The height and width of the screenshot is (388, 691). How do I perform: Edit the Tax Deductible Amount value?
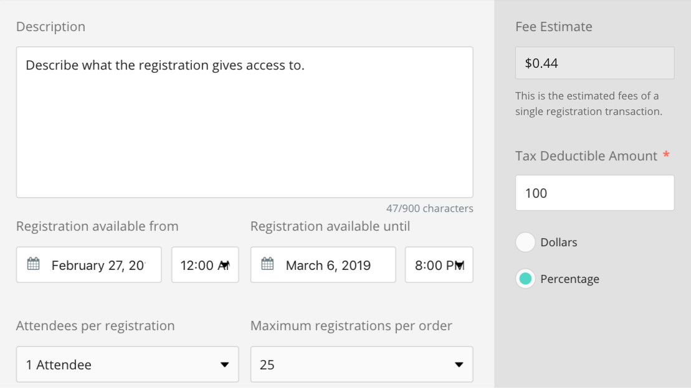tap(594, 193)
